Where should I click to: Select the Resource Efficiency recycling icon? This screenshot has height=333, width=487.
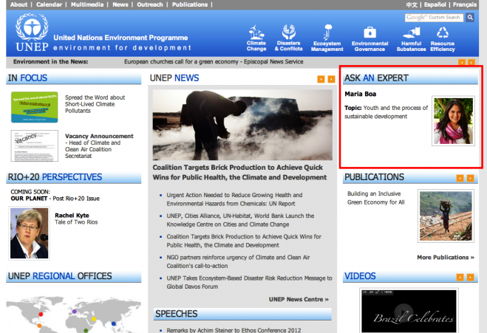tap(443, 32)
